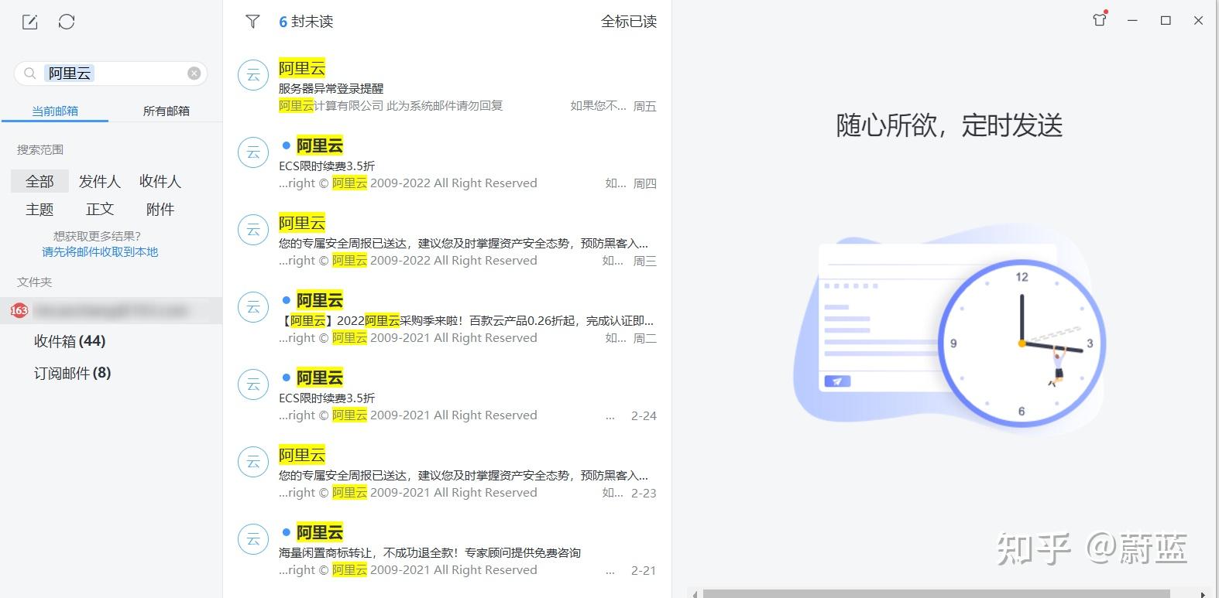Image resolution: width=1219 pixels, height=598 pixels.
Task: Select 主题 search scope
Action: pos(39,209)
